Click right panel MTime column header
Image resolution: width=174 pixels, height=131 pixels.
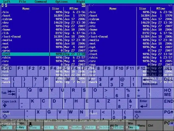(x=161, y=8)
